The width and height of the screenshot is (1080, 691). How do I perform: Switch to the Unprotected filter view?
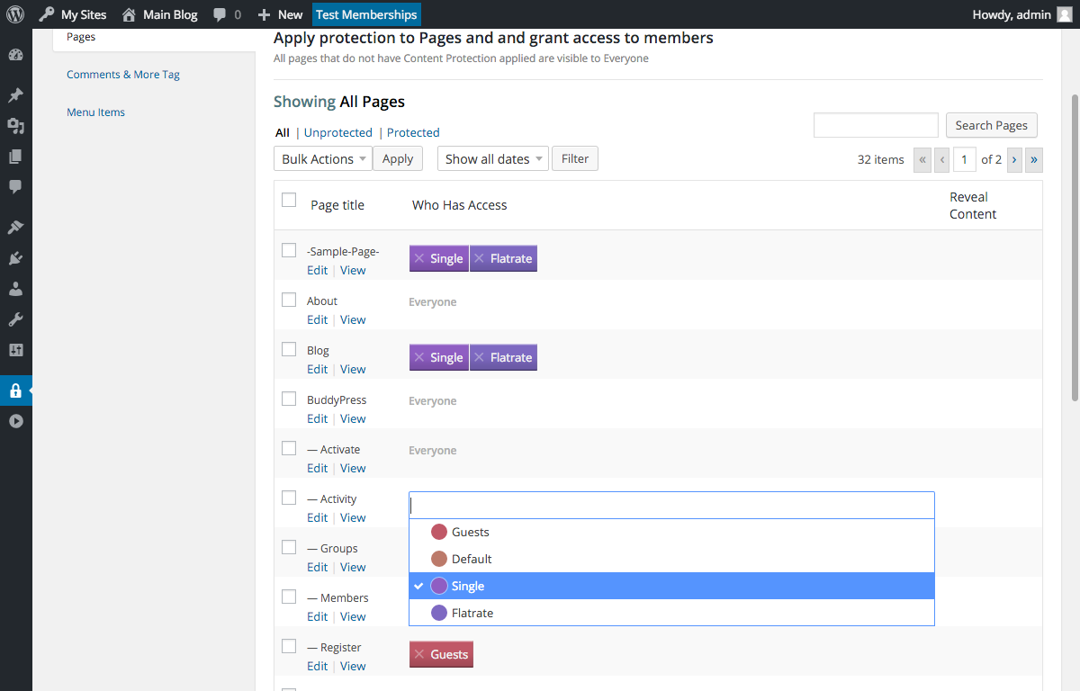(338, 132)
